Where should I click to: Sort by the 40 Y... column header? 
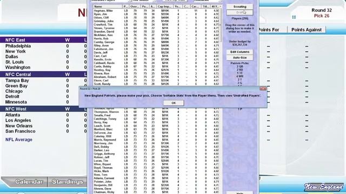tap(215, 6)
